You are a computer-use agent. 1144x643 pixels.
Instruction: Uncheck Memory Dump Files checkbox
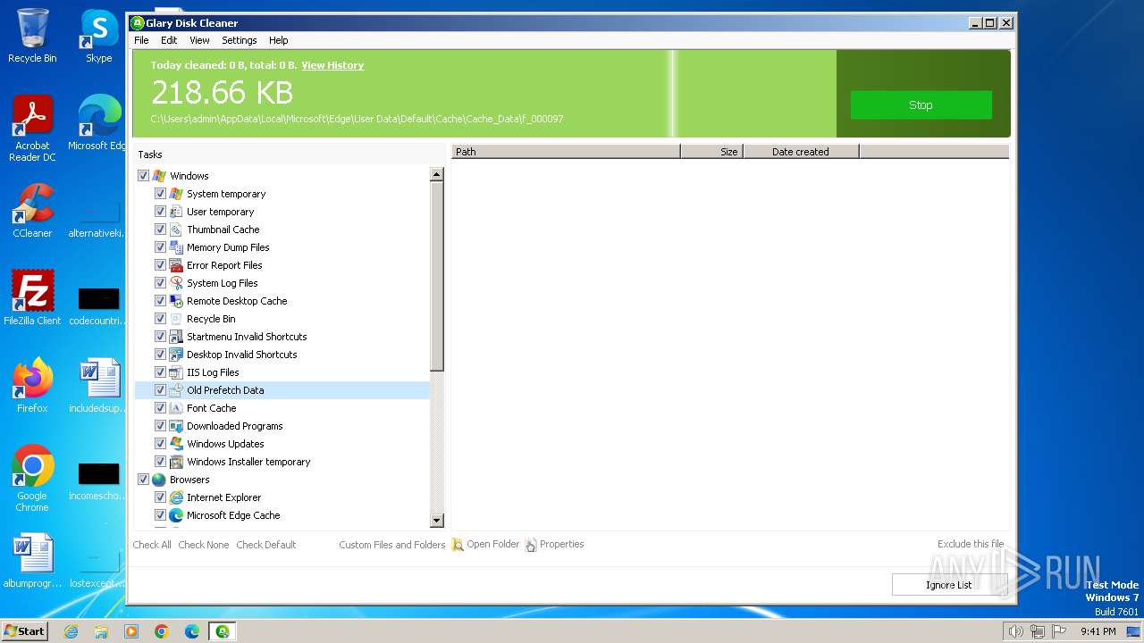160,247
